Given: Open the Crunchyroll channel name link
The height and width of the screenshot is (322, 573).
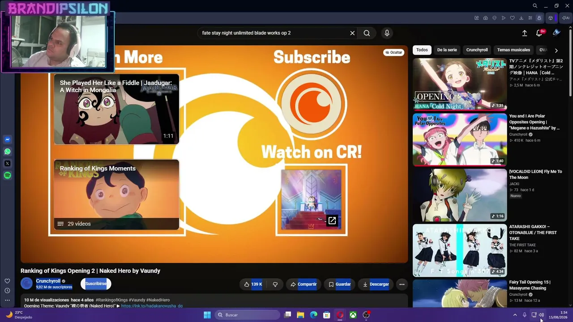Looking at the screenshot, I should pyautogui.click(x=48, y=281).
